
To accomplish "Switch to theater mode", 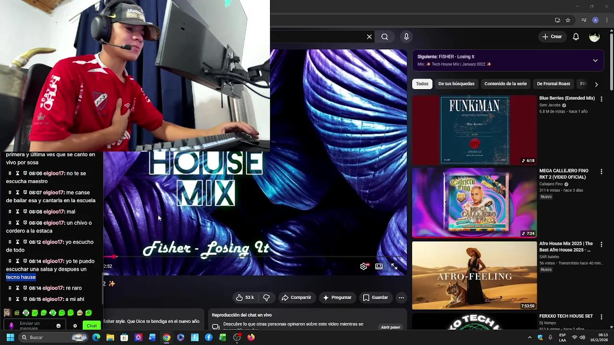I will pyautogui.click(x=379, y=266).
